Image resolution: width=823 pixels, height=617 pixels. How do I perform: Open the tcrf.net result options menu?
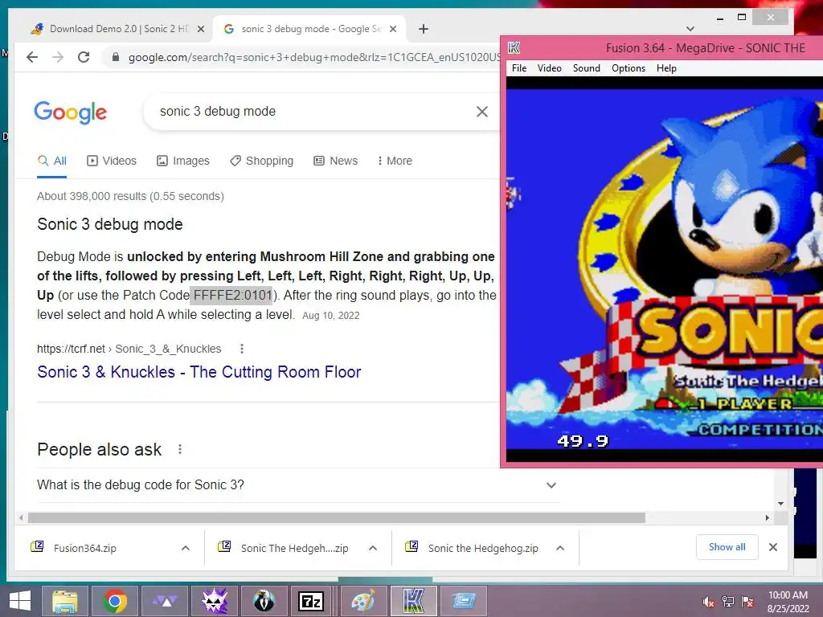coord(241,349)
